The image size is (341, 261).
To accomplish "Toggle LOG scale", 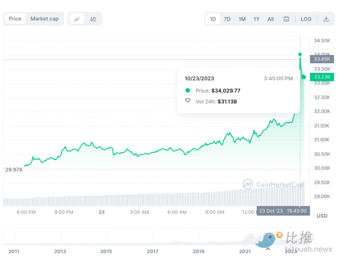I will pyautogui.click(x=306, y=19).
